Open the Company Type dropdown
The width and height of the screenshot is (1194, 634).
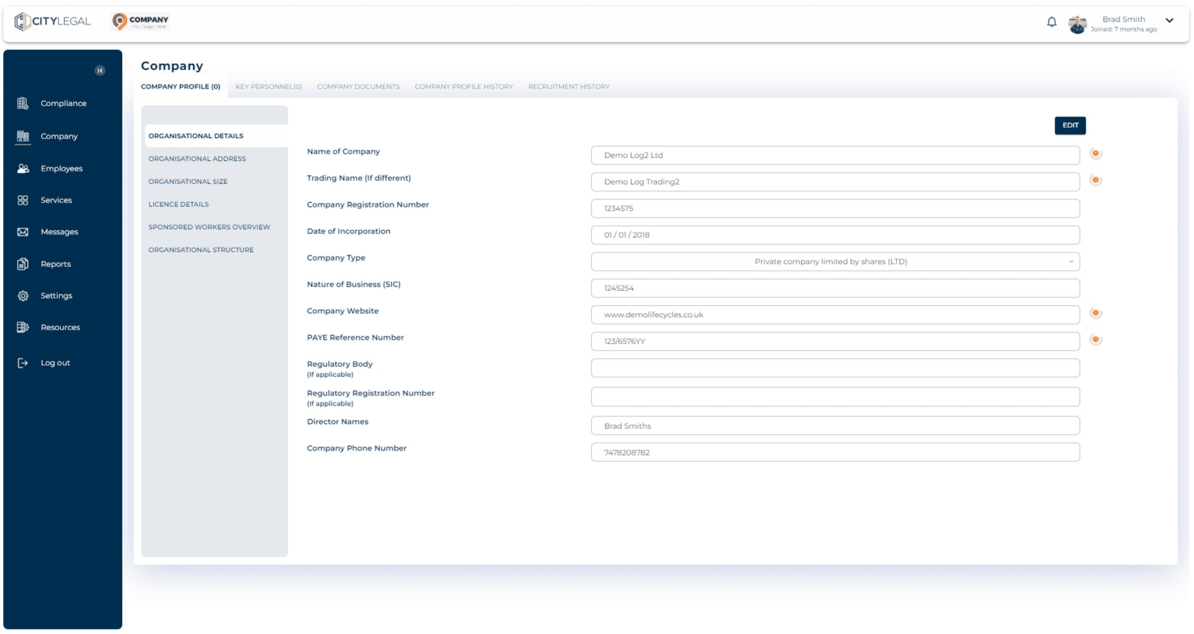coord(835,261)
